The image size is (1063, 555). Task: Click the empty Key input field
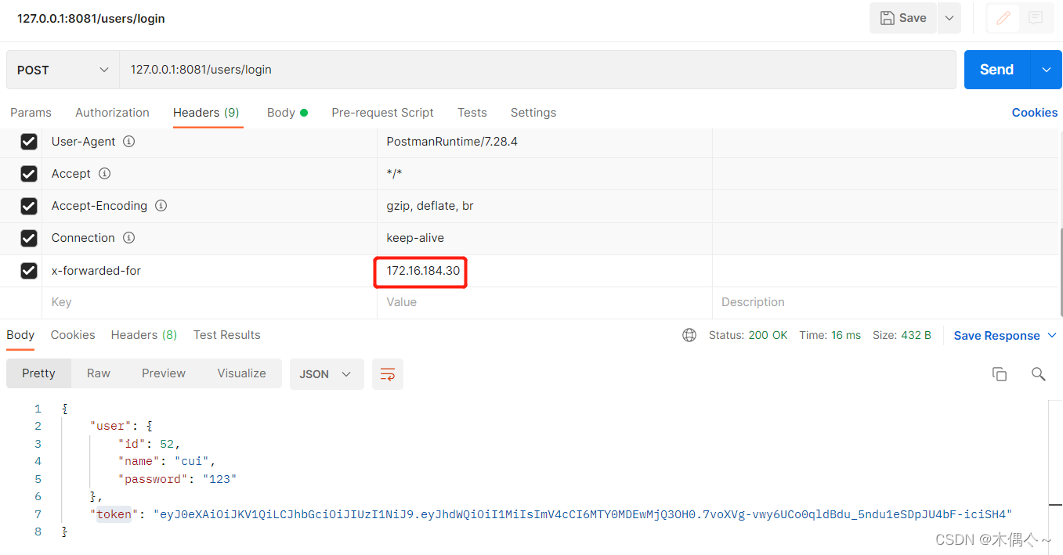pos(209,302)
